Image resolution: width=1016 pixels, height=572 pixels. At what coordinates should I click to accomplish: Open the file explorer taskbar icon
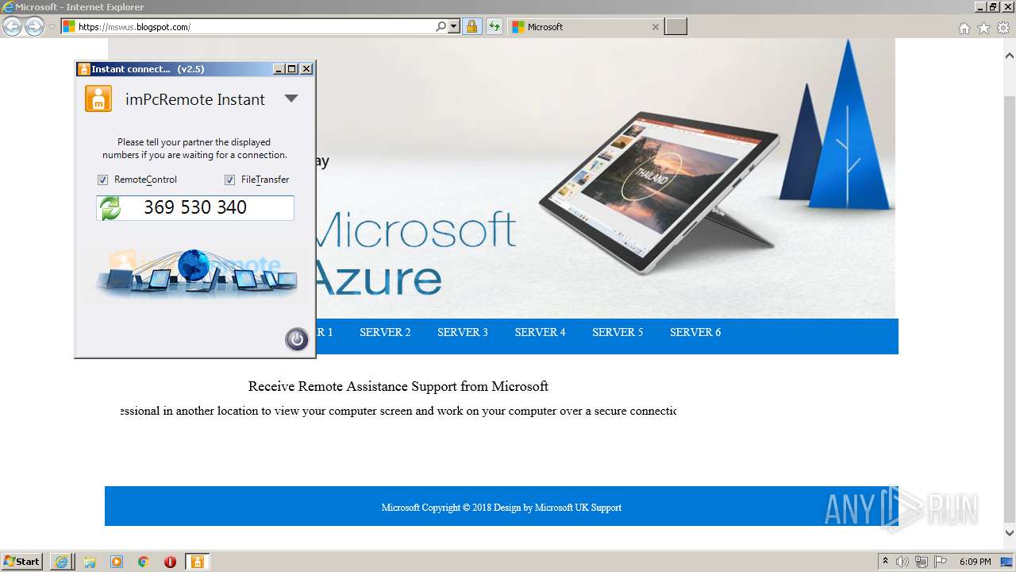[90, 562]
